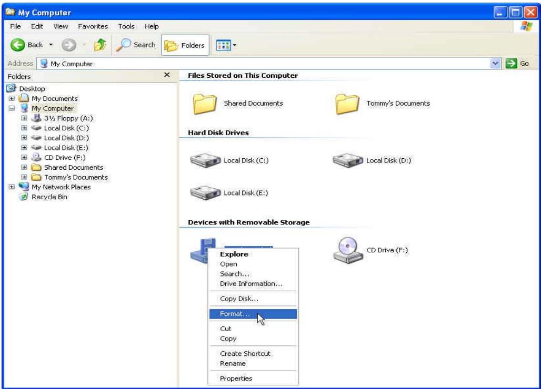The width and height of the screenshot is (541, 389).
Task: Open the View menu
Action: 61,26
